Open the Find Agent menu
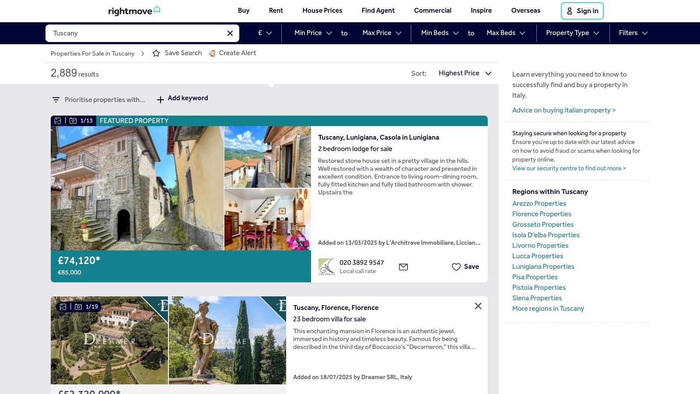700x394 pixels. [x=378, y=11]
